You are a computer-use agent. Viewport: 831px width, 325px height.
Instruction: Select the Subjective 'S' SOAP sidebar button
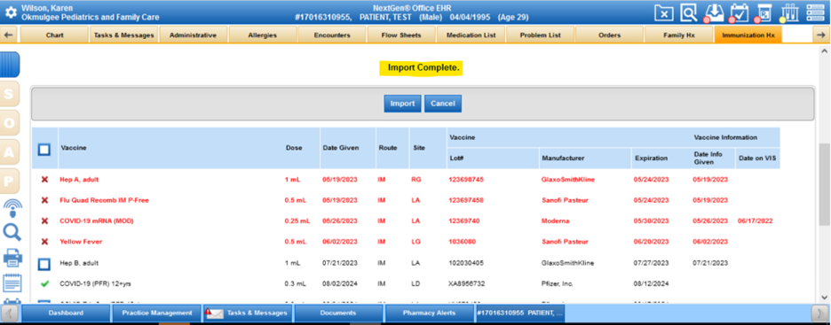tap(9, 94)
